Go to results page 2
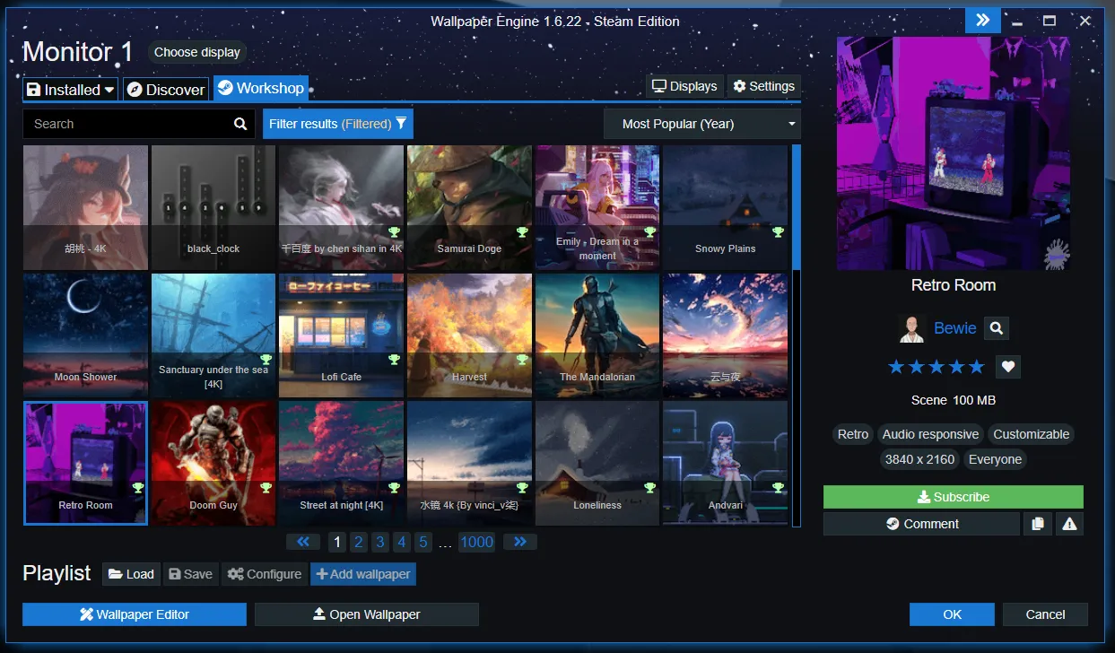 coord(359,542)
